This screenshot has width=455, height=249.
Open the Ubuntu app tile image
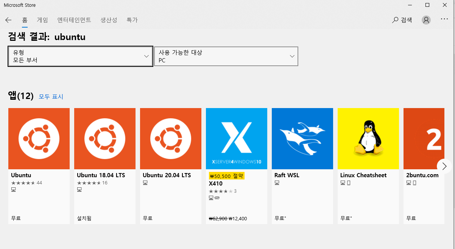pyautogui.click(x=39, y=139)
